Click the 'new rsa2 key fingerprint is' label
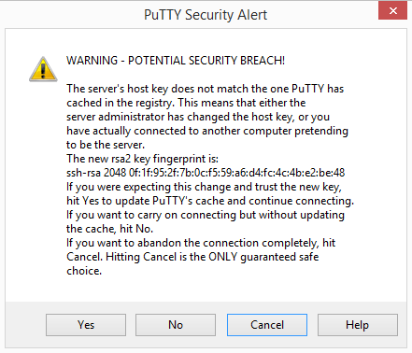This screenshot has height=353, width=412. pyautogui.click(x=142, y=159)
